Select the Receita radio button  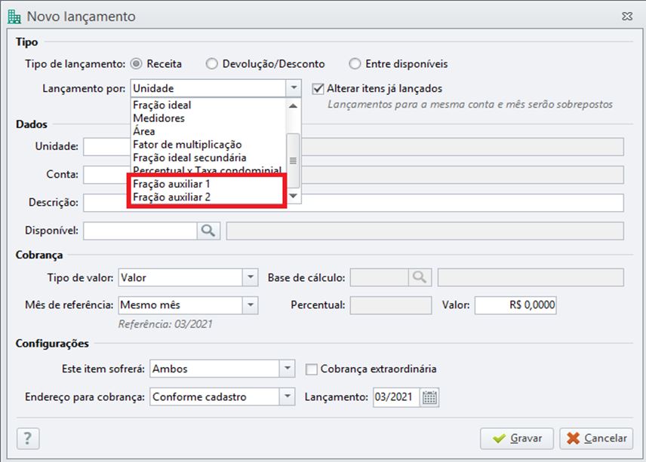[136, 64]
